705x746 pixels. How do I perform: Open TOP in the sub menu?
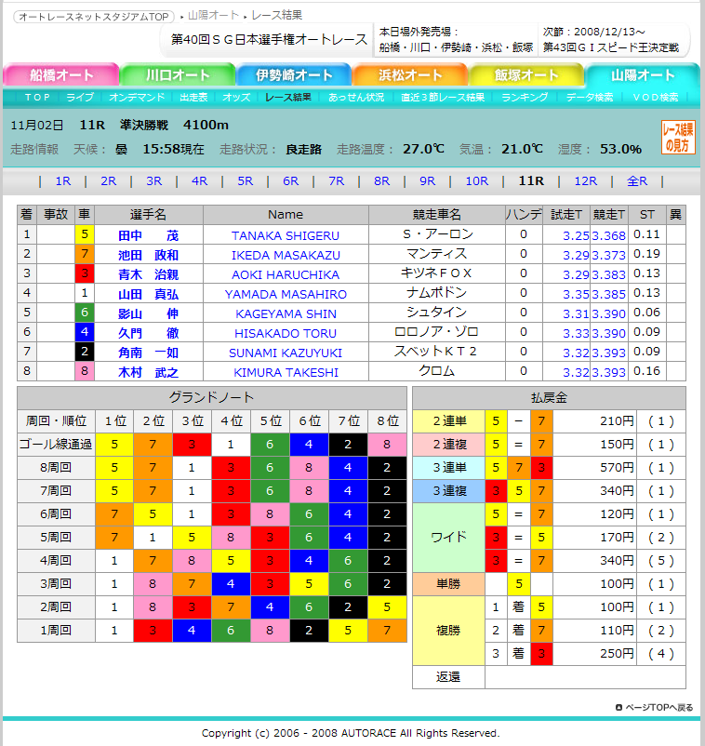point(37,97)
